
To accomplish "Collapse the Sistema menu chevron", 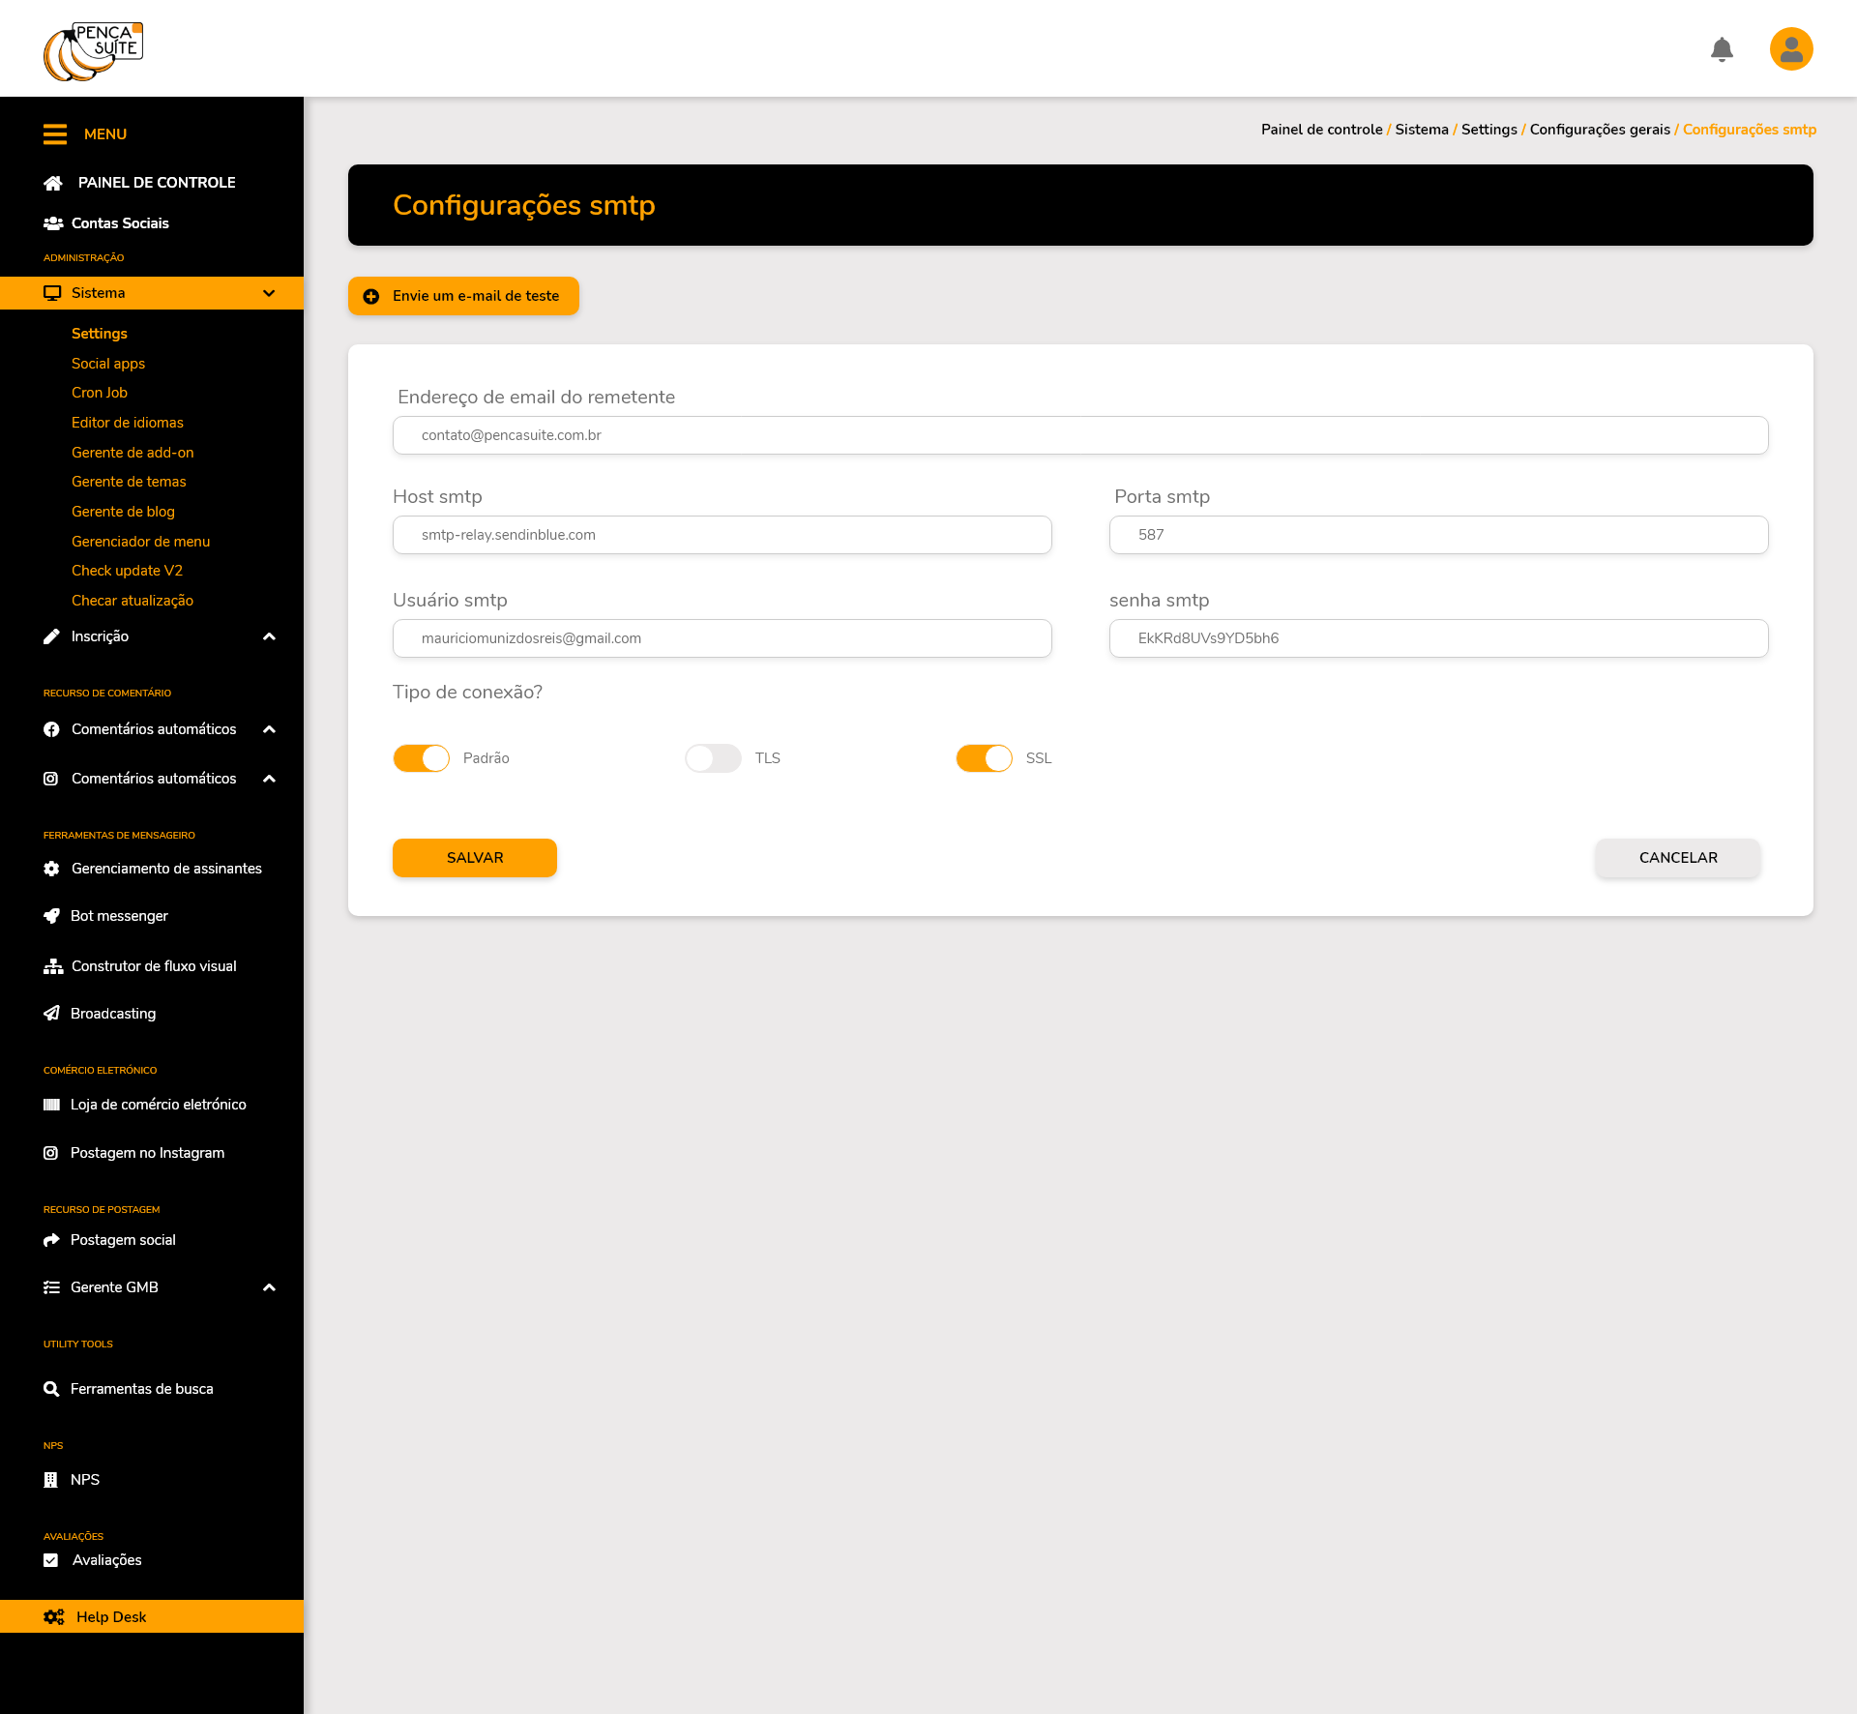I will (x=269, y=293).
